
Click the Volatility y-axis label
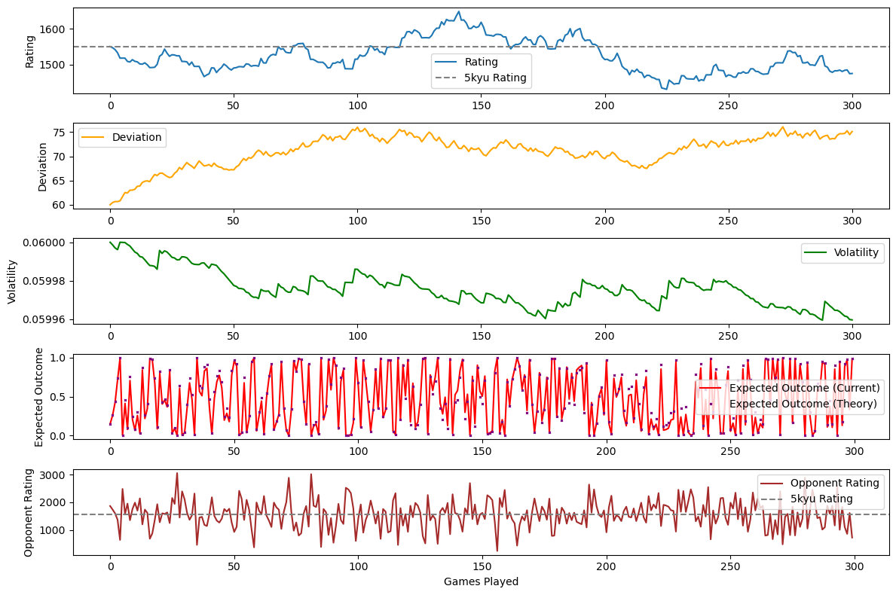12,282
